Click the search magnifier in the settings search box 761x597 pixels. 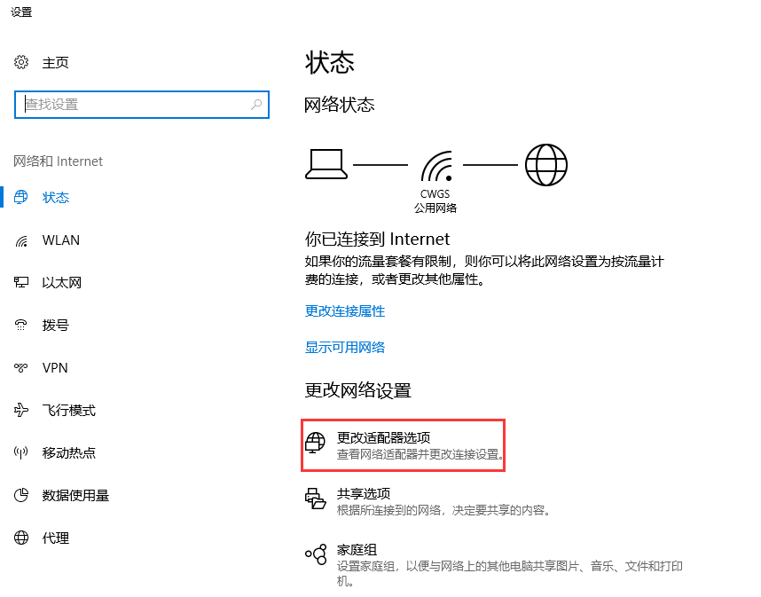[255, 104]
